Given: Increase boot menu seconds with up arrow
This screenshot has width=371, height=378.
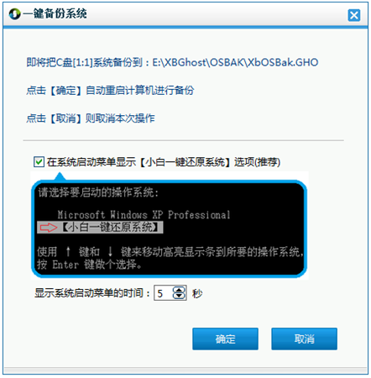Looking at the screenshot, I should [x=179, y=290].
